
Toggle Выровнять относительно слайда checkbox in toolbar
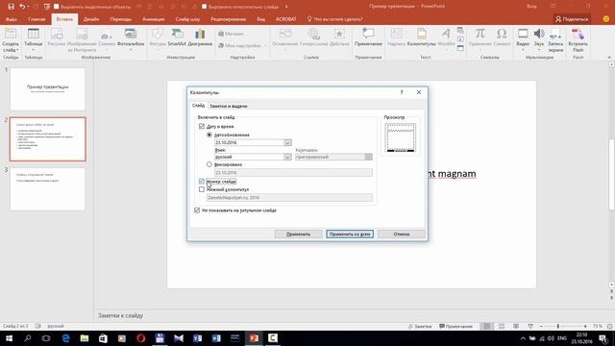tap(205, 7)
